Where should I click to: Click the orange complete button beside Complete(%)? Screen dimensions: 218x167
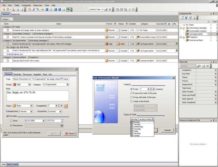tap(66, 106)
